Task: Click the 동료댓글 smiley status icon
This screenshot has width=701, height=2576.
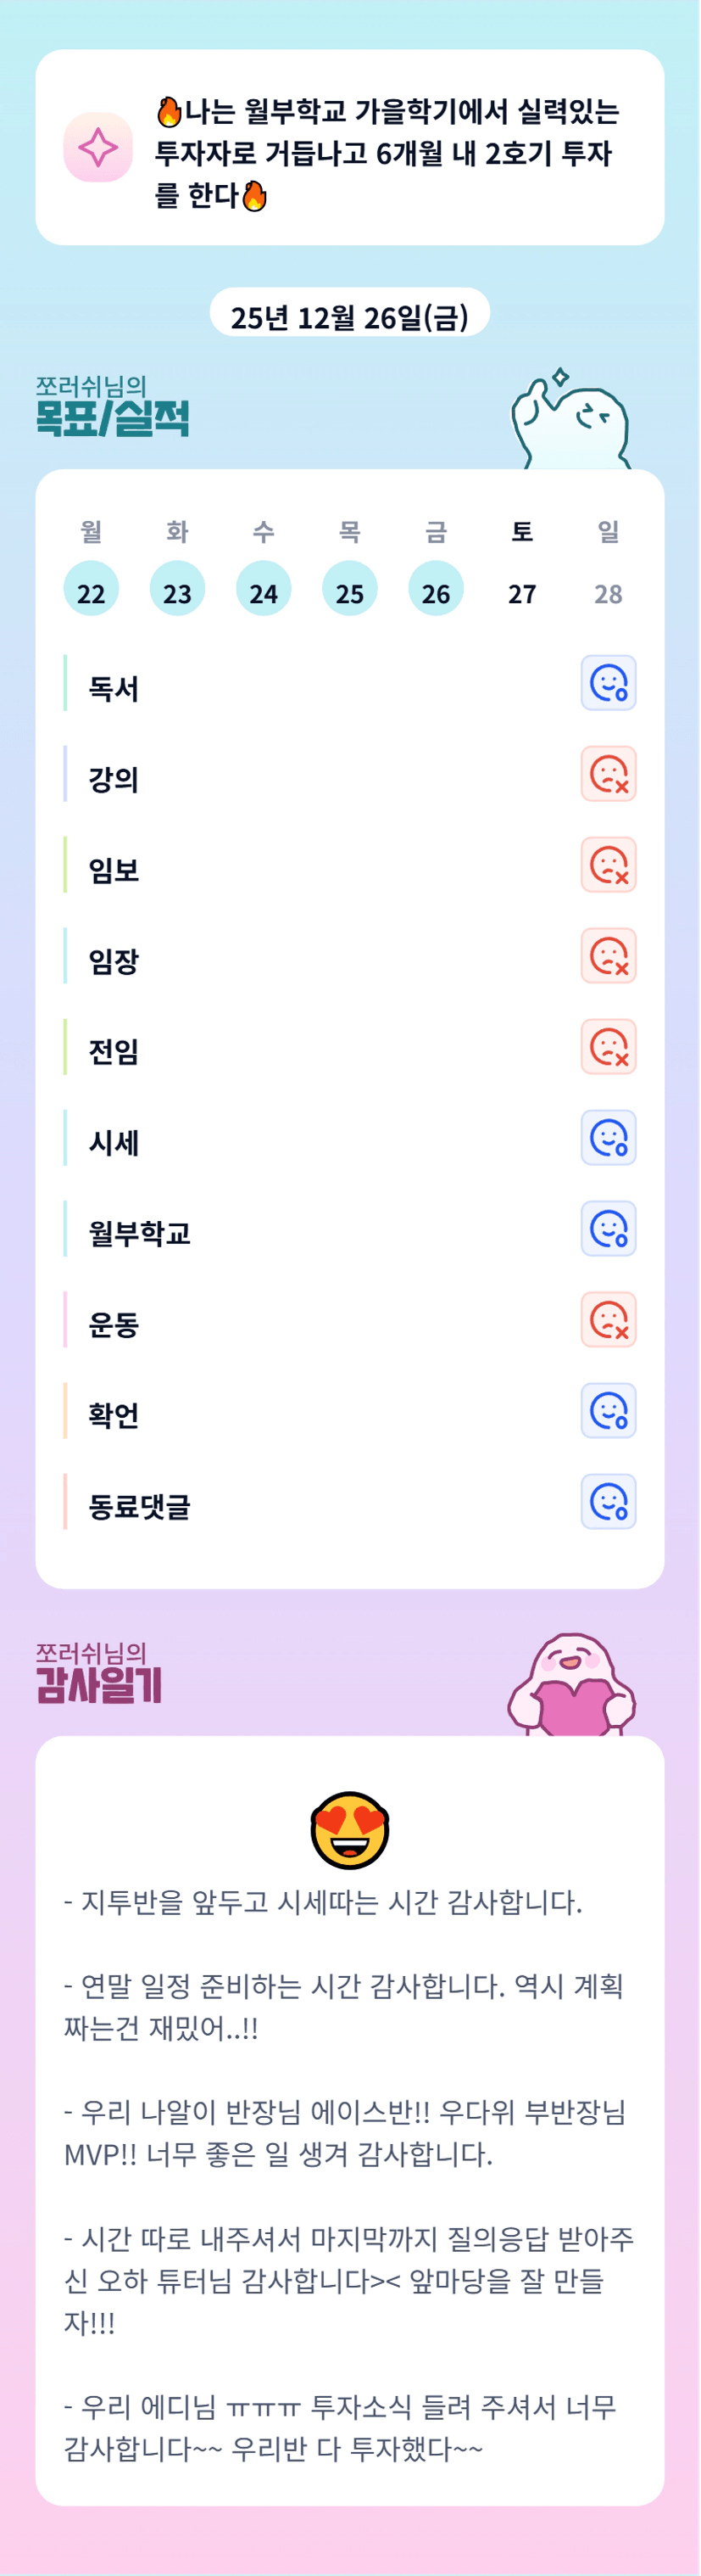Action: point(608,1502)
